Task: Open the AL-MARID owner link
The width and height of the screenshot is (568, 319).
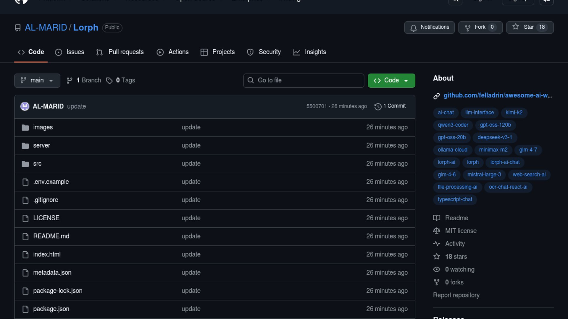Action: pyautogui.click(x=46, y=27)
